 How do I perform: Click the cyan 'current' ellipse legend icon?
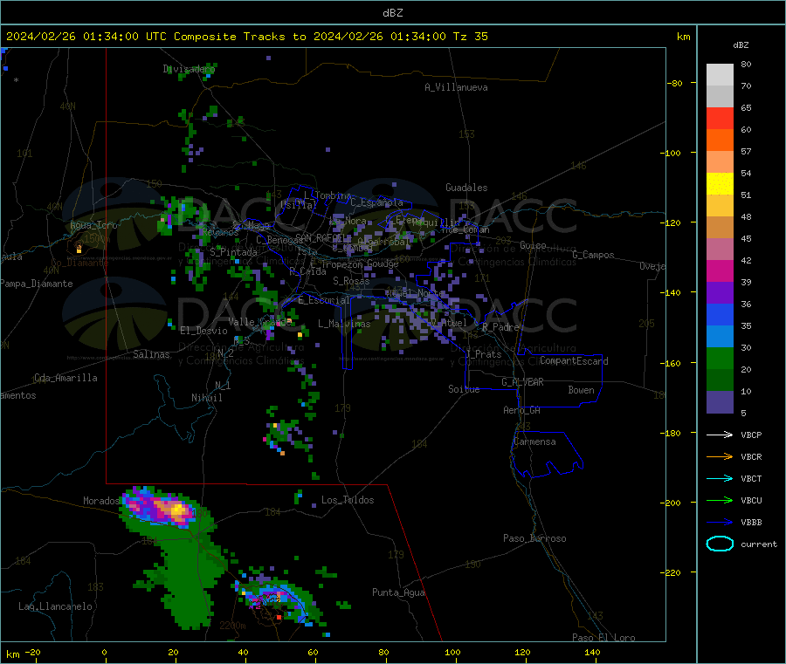pos(720,544)
